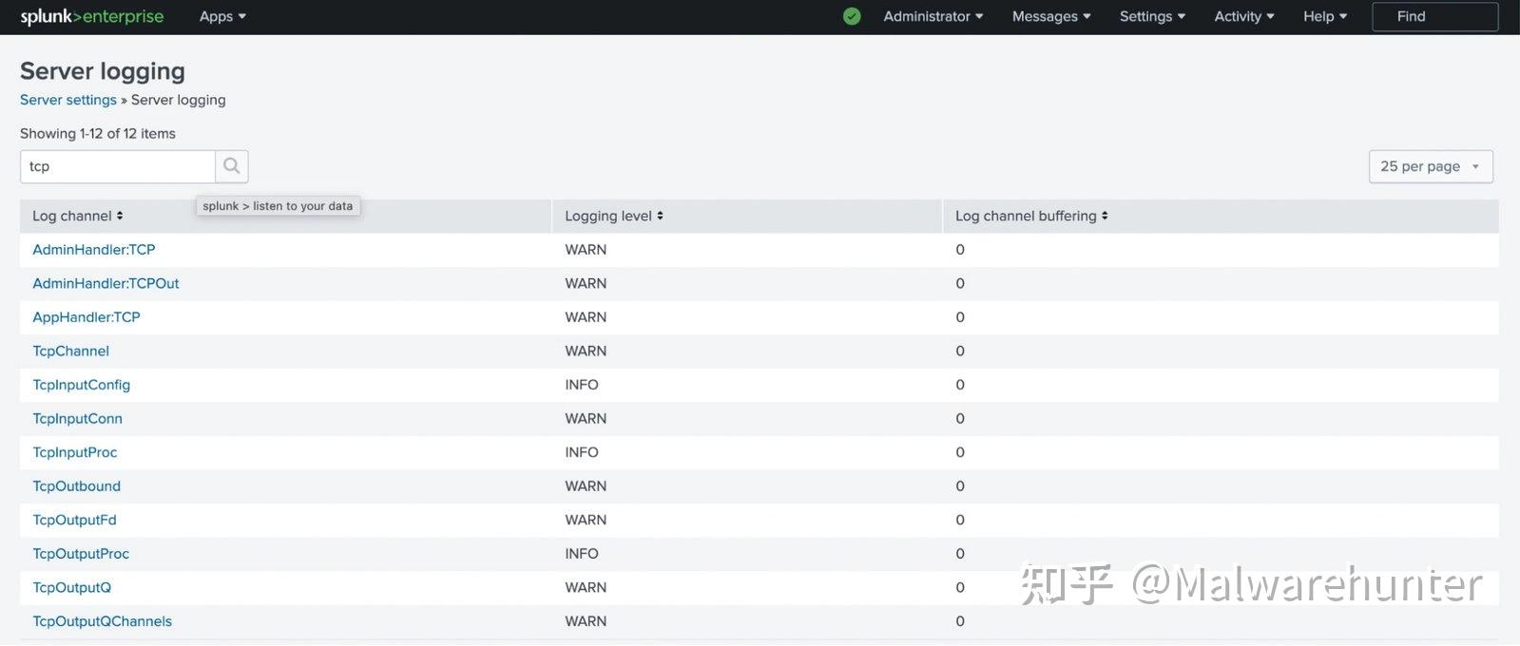Open the 25 per page dropdown
This screenshot has height=646, width=1520.
(x=1430, y=166)
